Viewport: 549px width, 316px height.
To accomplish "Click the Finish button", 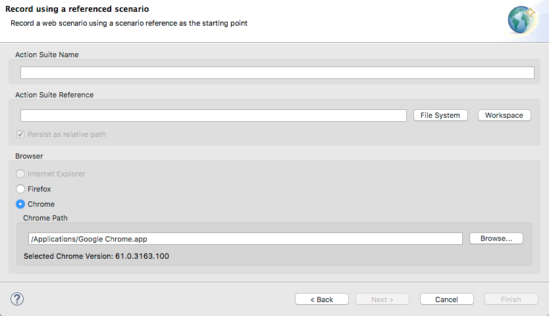I will coord(511,299).
